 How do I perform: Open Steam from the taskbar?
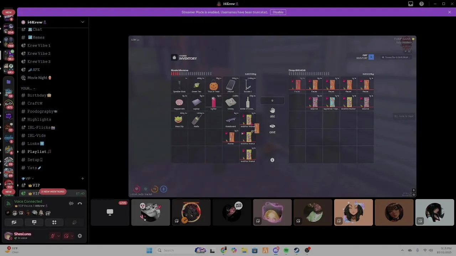296,250
